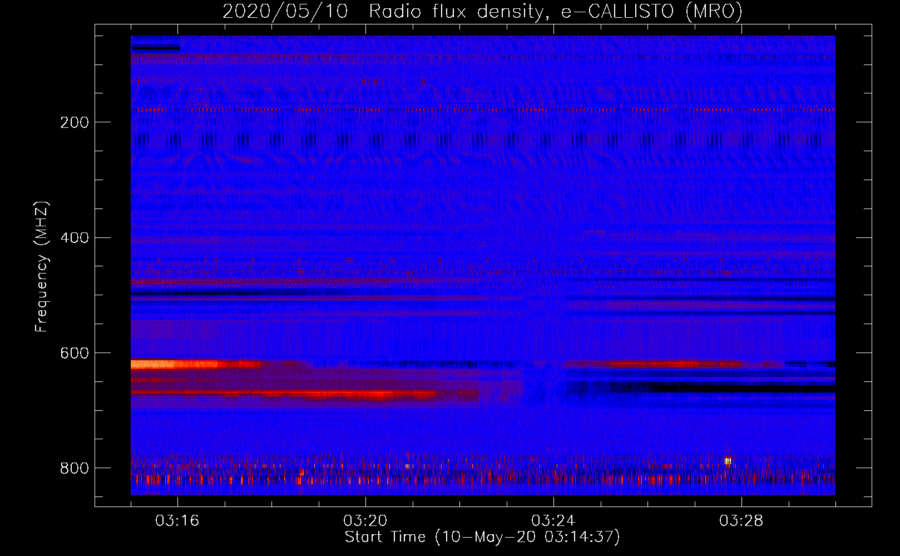Click the '03:24' time tick label
The width and height of the screenshot is (900, 556).
553,521
